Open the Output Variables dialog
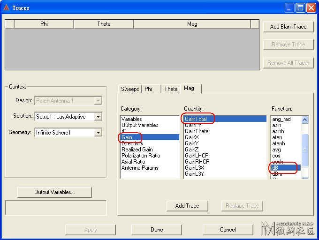This screenshot has width=319, height=240. point(54,192)
